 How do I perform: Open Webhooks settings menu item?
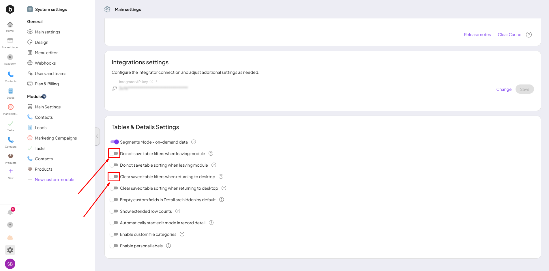pyautogui.click(x=45, y=63)
